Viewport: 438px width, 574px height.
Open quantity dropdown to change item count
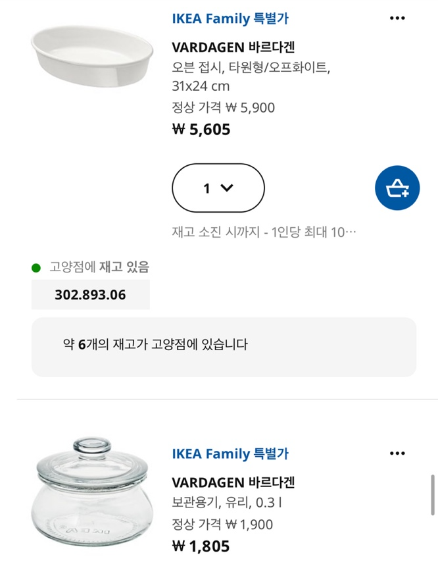[218, 189]
